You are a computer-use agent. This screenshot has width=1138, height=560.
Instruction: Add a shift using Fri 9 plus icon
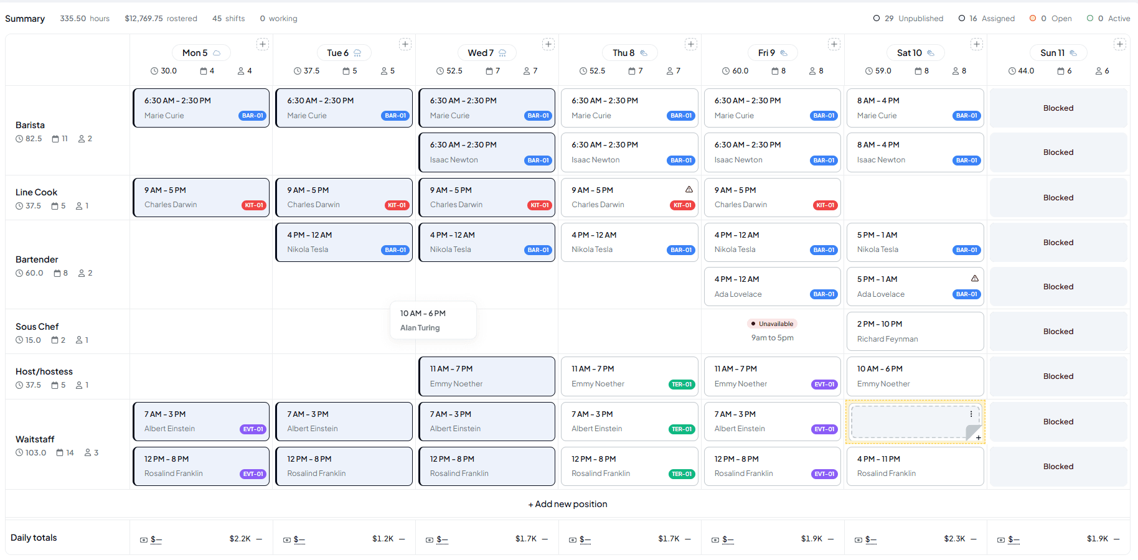(834, 44)
